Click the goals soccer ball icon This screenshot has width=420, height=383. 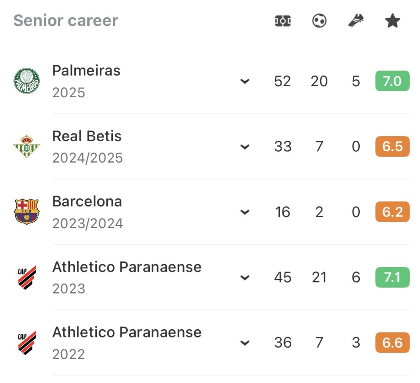coord(319,21)
